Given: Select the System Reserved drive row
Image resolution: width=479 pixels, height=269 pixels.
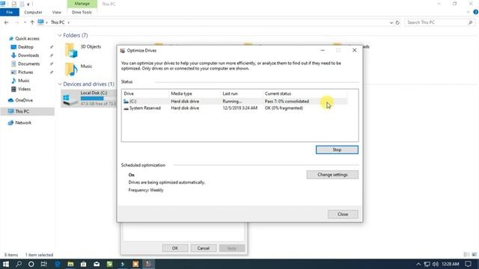Looking at the screenshot, I should pos(234,108).
